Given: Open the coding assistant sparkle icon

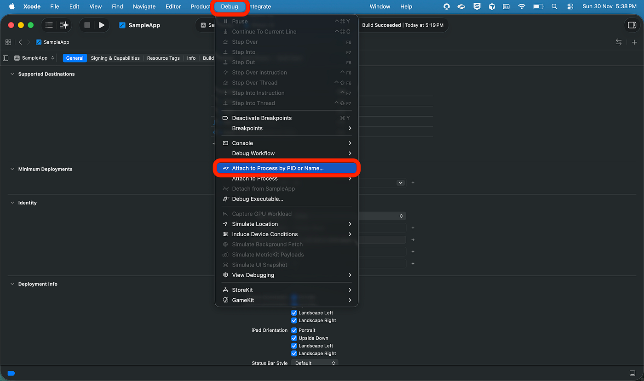Looking at the screenshot, I should (x=64, y=25).
